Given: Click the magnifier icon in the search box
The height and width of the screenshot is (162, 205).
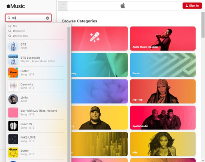Looking at the screenshot, I should pos(9,18).
